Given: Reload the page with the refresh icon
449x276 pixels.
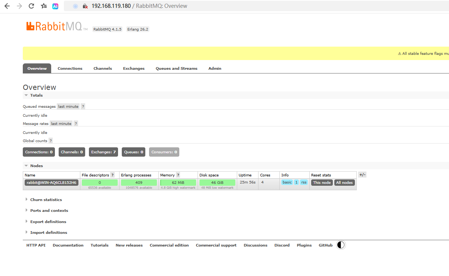Looking at the screenshot, I should 31,6.
